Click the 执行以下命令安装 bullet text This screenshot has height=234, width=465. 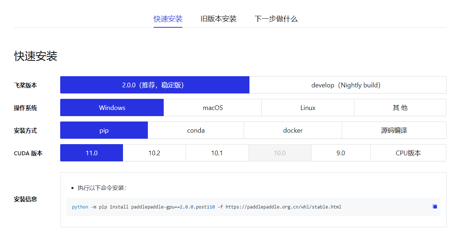[102, 188]
